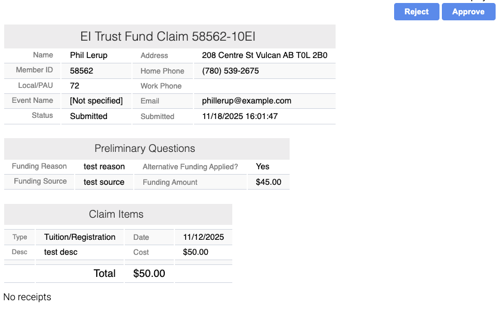Click the claim item date 11/12/2025

[204, 237]
